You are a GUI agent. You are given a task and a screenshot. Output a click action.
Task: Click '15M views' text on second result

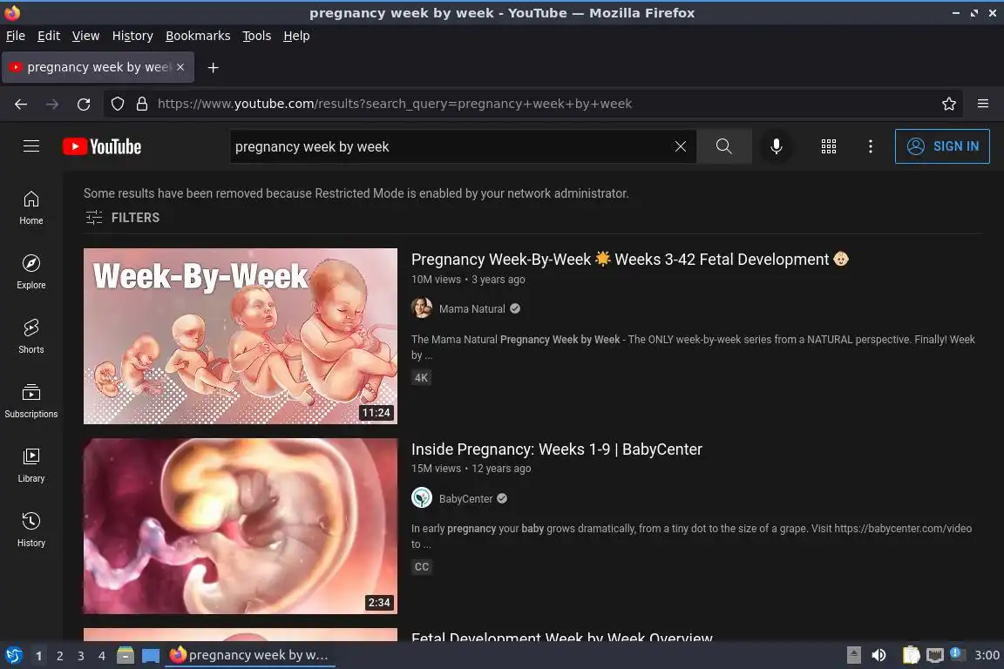coord(436,468)
